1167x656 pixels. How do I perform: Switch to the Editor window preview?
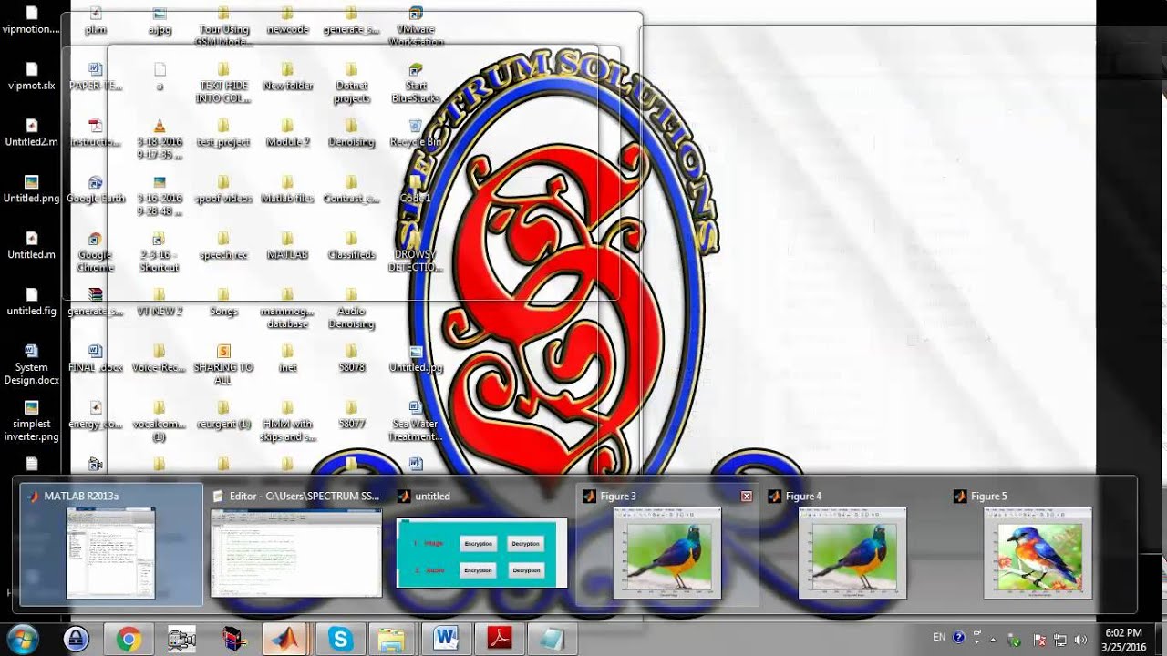[296, 545]
